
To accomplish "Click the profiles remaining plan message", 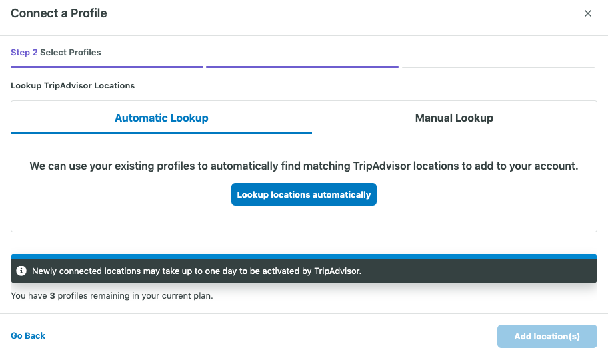I will [112, 296].
